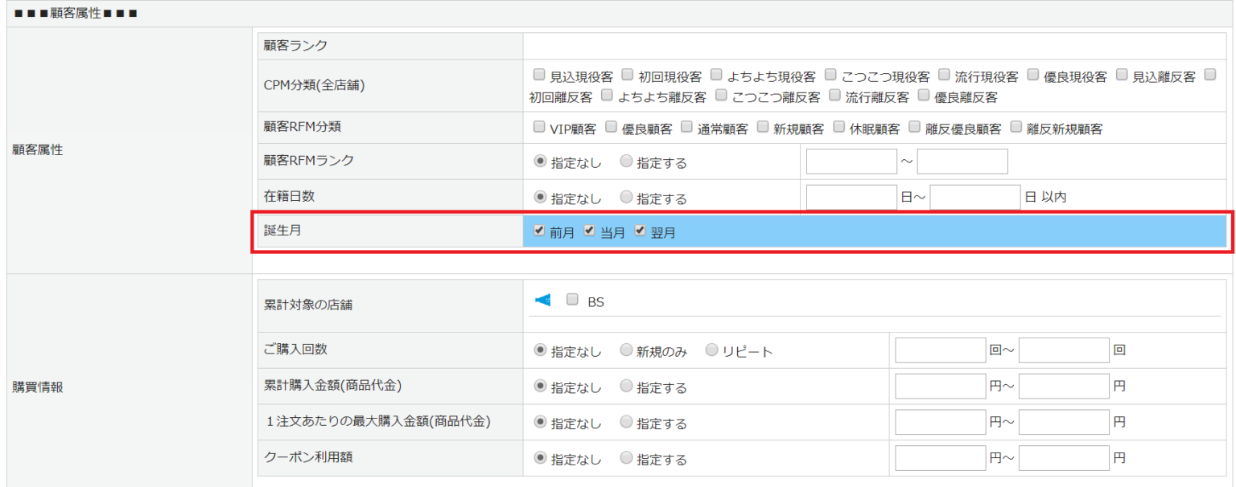Choose 指定する for クーポン利用額
Image resolution: width=1236 pixels, height=487 pixels.
(626, 458)
